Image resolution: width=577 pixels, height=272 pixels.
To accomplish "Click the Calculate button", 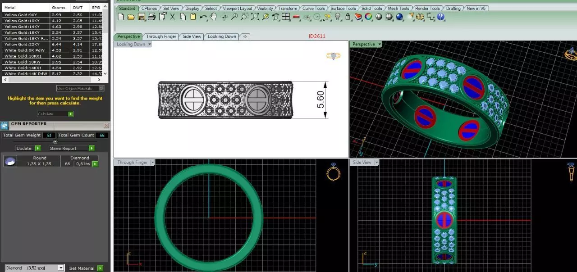I will (55, 114).
